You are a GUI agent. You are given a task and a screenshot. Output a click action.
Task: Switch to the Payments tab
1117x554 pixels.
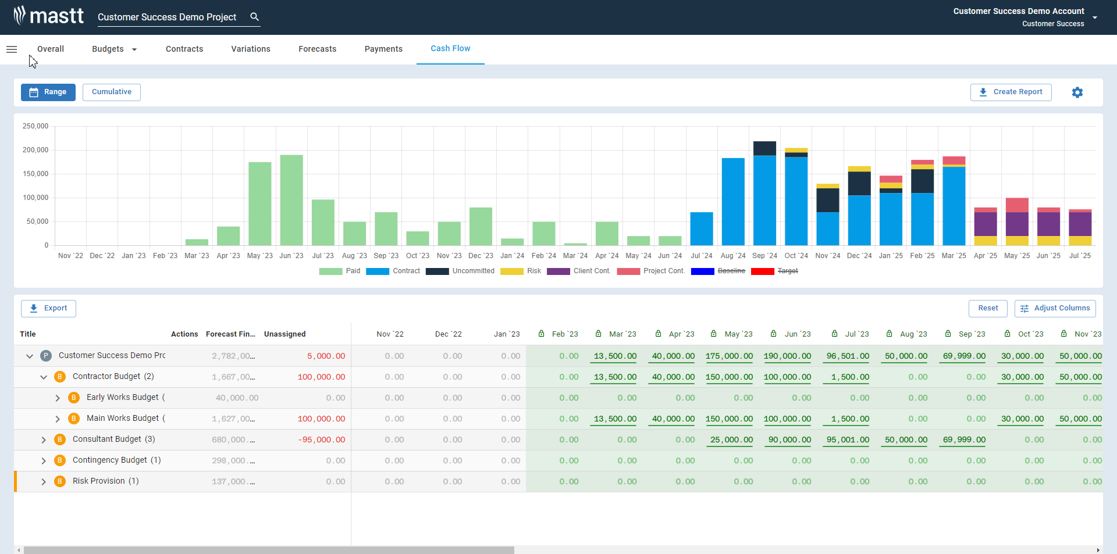pyautogui.click(x=383, y=49)
